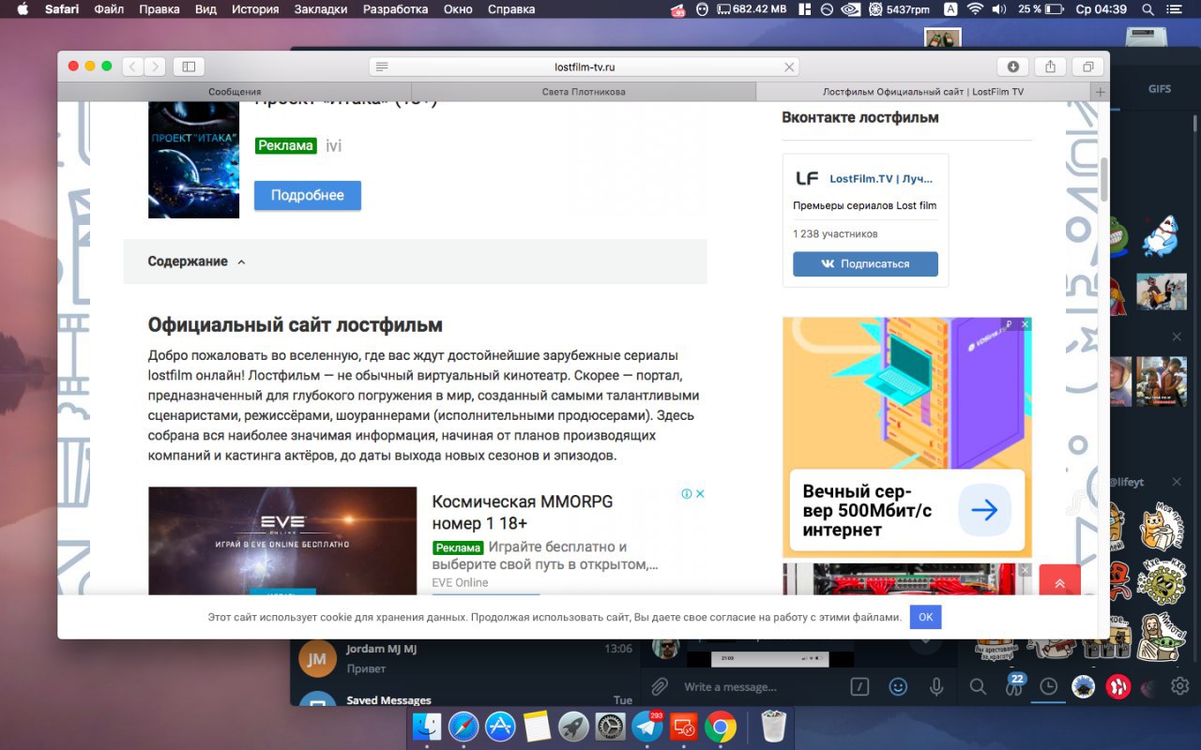Open Reader view icon in address bar
1201x750 pixels.
coord(382,67)
